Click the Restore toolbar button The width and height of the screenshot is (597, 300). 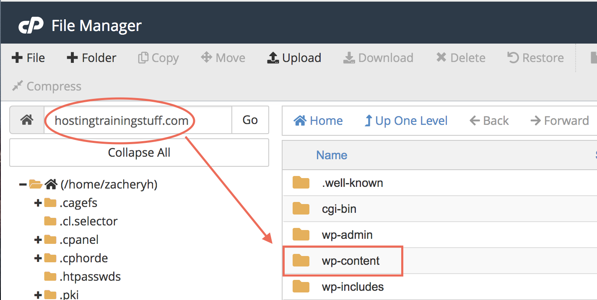(x=535, y=58)
